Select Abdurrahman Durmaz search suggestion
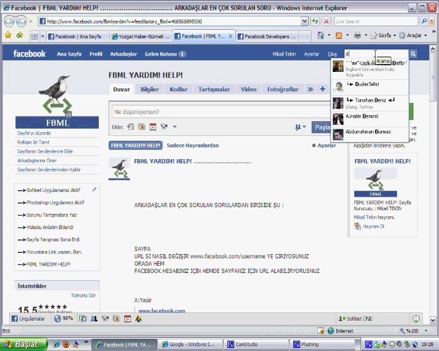This screenshot has width=439, height=351. (370, 134)
